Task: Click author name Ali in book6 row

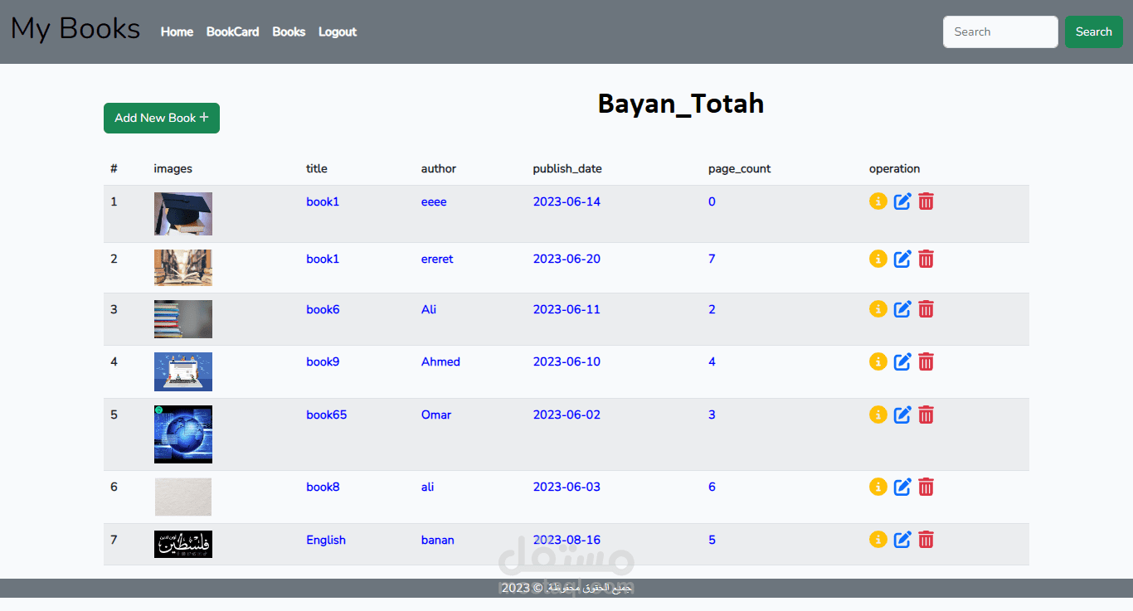Action: 429,309
